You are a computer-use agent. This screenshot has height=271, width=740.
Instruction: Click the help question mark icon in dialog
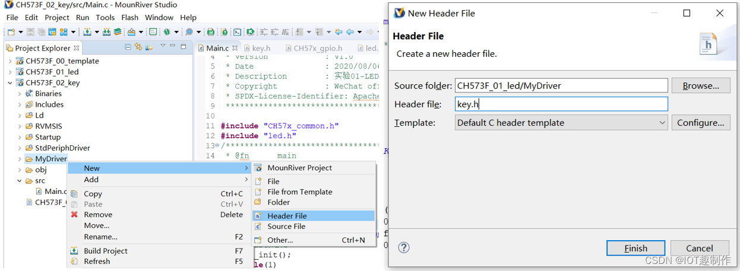coord(404,247)
